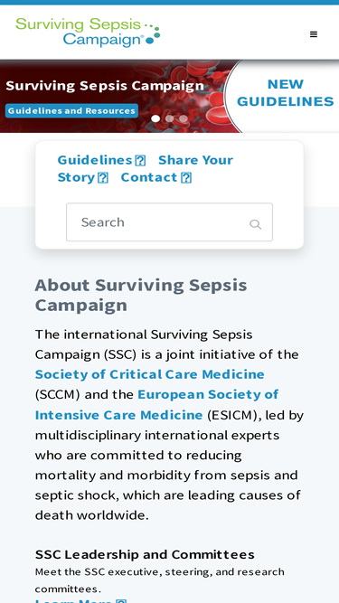The width and height of the screenshot is (339, 603).
Task: Click the icon after Share Your Story
Action: pos(103,178)
